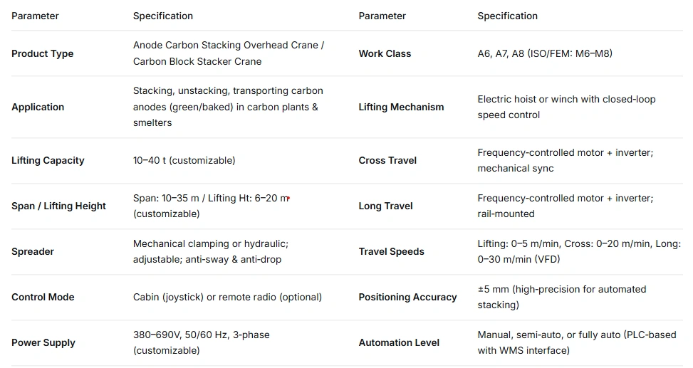Click the Power Supply label
Image resolution: width=693 pixels, height=368 pixels.
[x=43, y=342]
